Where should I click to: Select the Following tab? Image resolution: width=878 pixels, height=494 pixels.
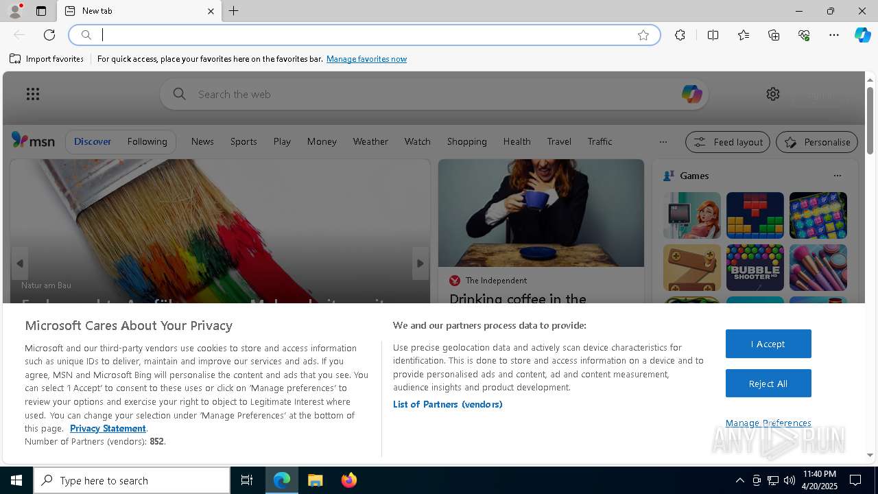click(147, 141)
